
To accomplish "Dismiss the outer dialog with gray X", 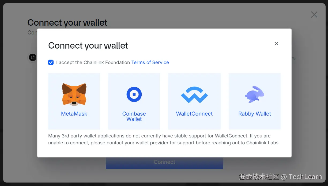I will click(314, 15).
